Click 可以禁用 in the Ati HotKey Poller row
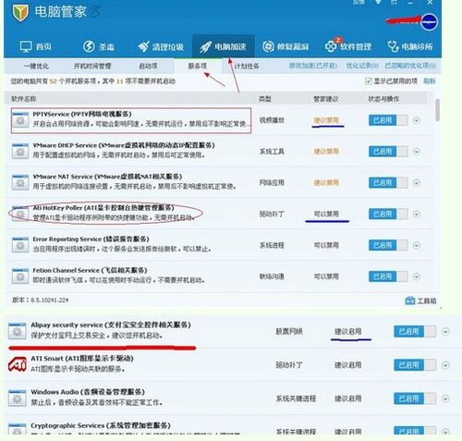This screenshot has height=441, width=462. 326,214
